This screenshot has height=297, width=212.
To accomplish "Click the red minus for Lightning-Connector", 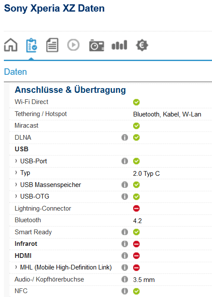I will (137, 208).
